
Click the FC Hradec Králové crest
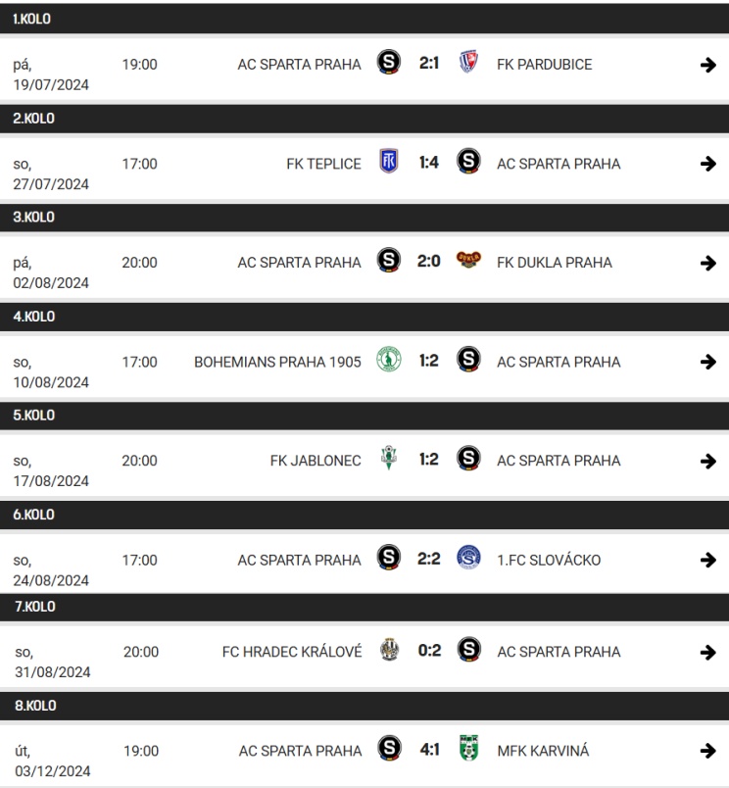point(389,651)
